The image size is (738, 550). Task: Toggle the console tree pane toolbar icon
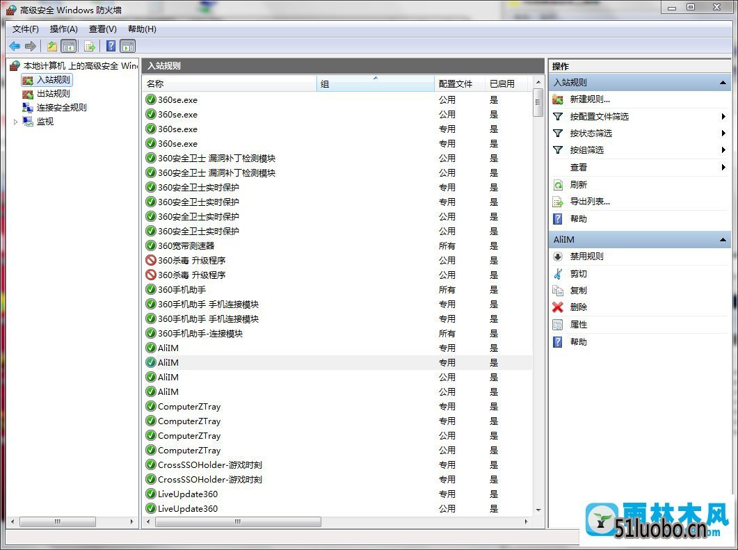pyautogui.click(x=69, y=46)
